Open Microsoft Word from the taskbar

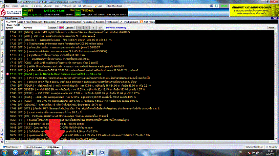(x=102, y=152)
